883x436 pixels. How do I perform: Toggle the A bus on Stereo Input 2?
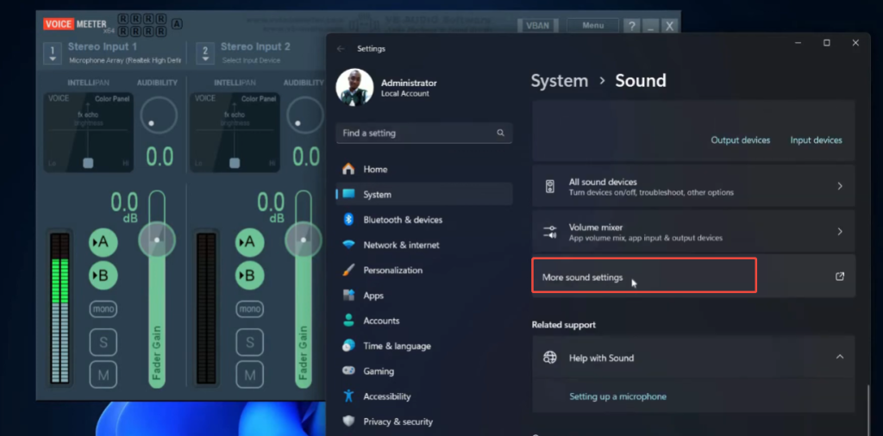(x=249, y=242)
